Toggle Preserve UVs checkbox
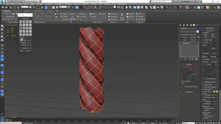 [203, 40]
